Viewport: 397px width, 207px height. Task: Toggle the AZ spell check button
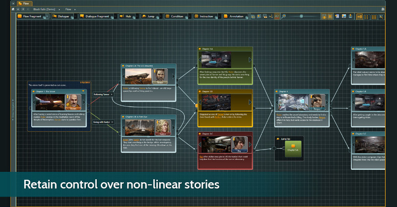(277, 16)
